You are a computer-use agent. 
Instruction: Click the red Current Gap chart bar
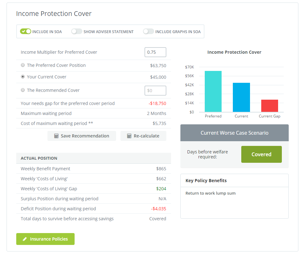[x=269, y=106]
